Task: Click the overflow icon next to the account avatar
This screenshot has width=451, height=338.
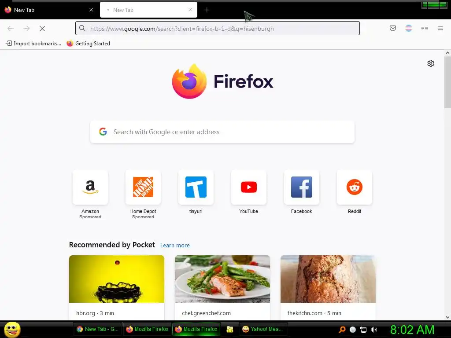Action: [424, 28]
